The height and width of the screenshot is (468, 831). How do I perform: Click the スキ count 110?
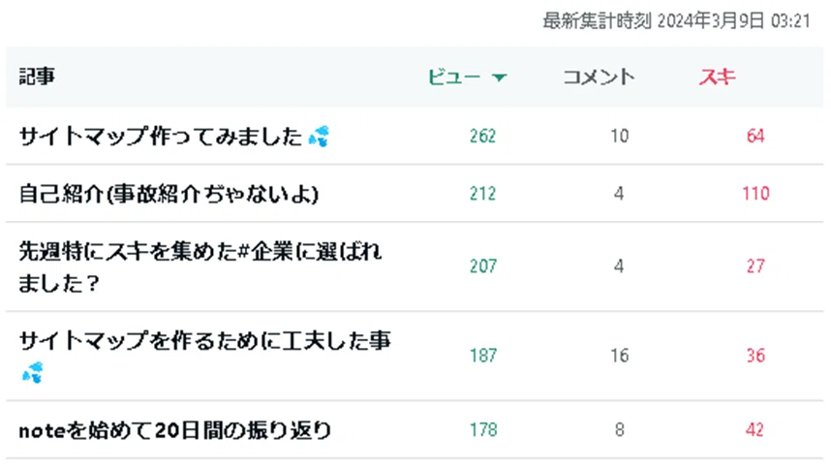755,194
